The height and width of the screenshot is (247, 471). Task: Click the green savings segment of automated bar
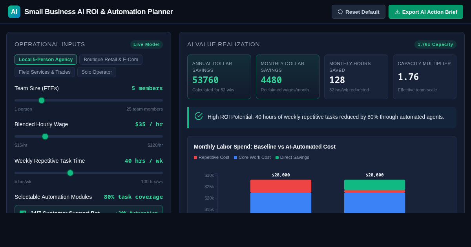[x=374, y=185]
